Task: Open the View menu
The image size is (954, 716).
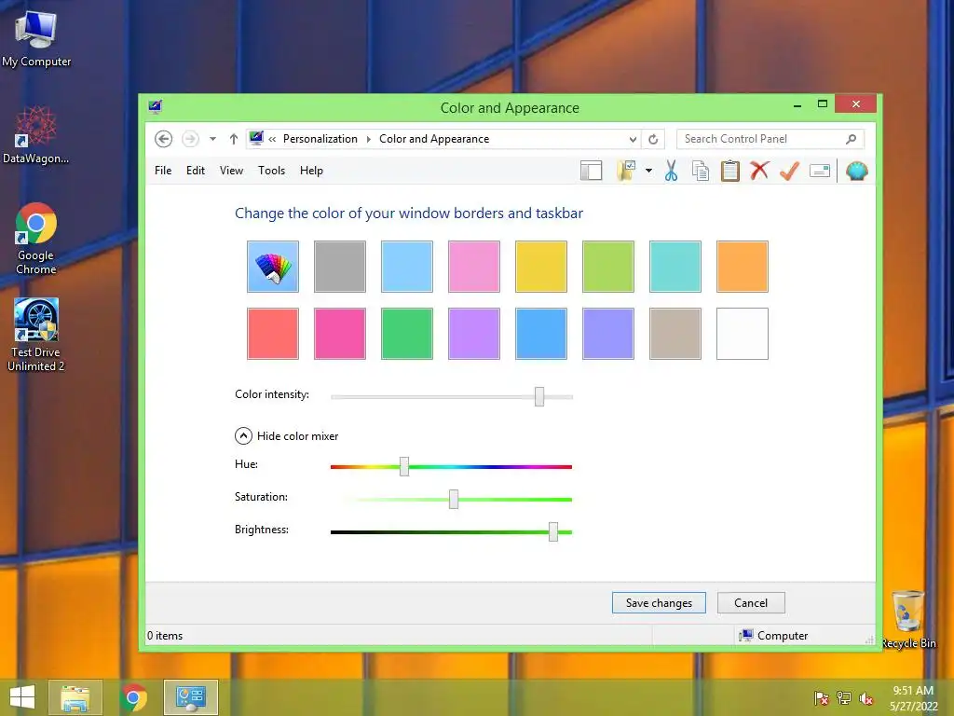Action: point(231,171)
